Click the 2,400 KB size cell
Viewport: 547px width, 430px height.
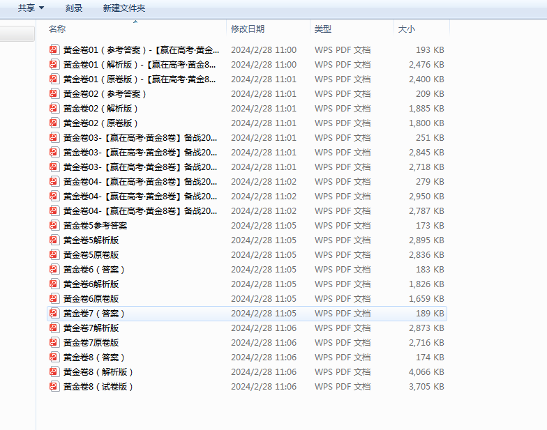point(426,79)
